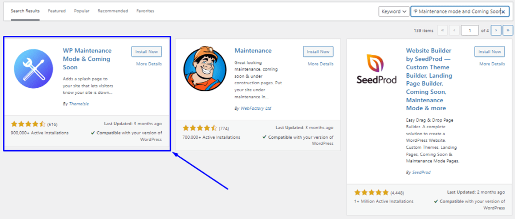Go to the previous results page
This screenshot has height=219, width=515.
click(454, 30)
